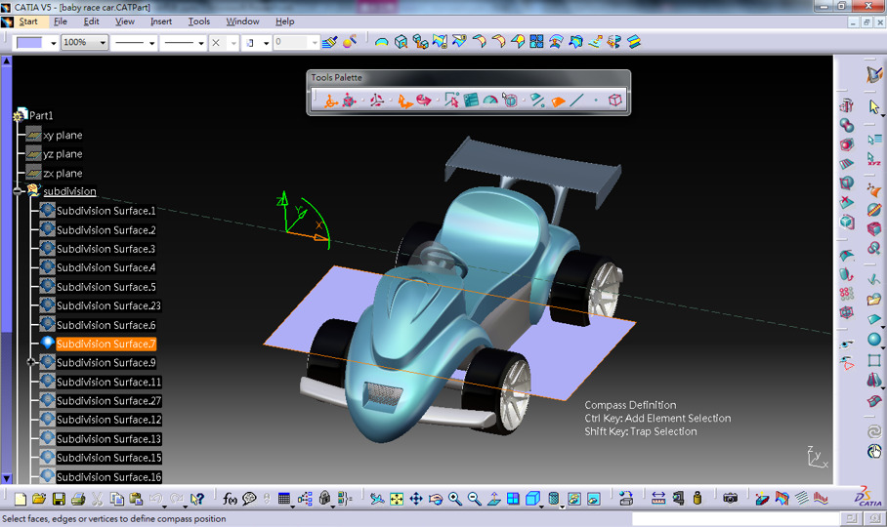Click the Capture camera icon
The image size is (887, 527).
[x=730, y=499]
